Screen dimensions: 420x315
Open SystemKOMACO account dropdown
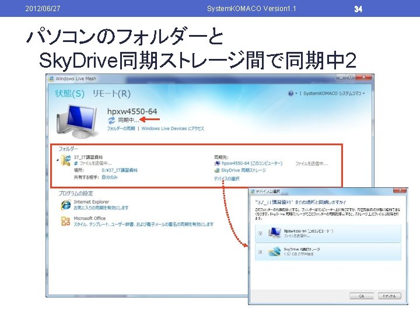pos(334,93)
